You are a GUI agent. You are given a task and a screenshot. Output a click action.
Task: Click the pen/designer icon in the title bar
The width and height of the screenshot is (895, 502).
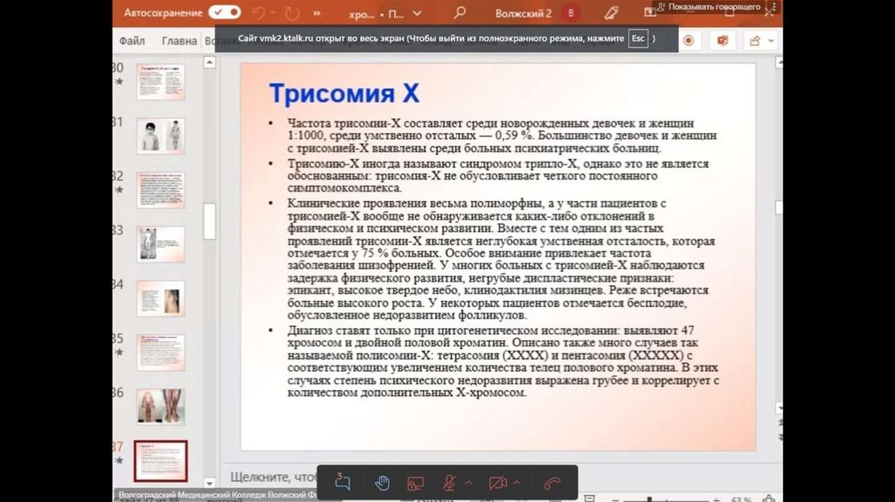click(611, 12)
